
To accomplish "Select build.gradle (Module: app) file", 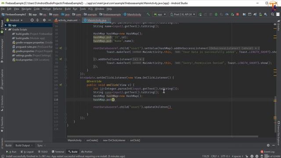I will tap(29, 38).
